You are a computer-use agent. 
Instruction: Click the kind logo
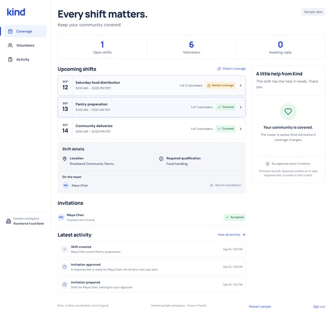click(x=16, y=12)
